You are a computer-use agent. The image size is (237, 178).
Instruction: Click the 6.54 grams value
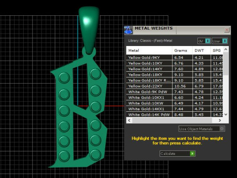[x=179, y=57]
